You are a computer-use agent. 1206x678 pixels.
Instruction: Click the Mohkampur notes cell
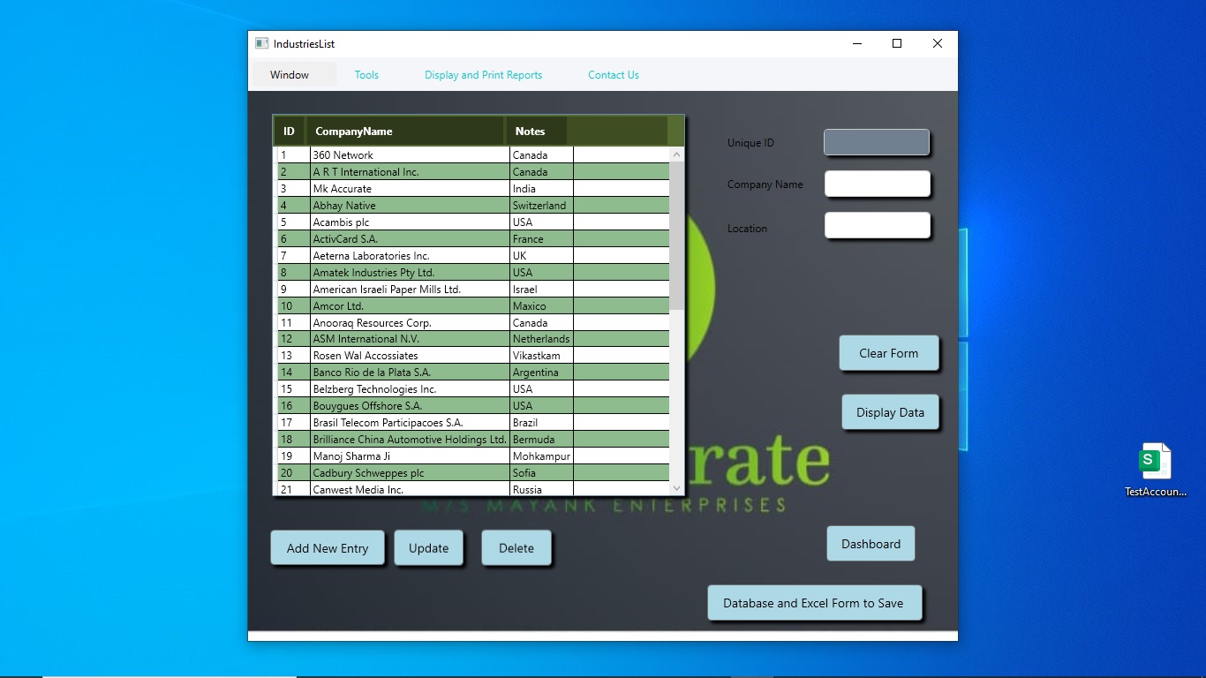pyautogui.click(x=541, y=456)
